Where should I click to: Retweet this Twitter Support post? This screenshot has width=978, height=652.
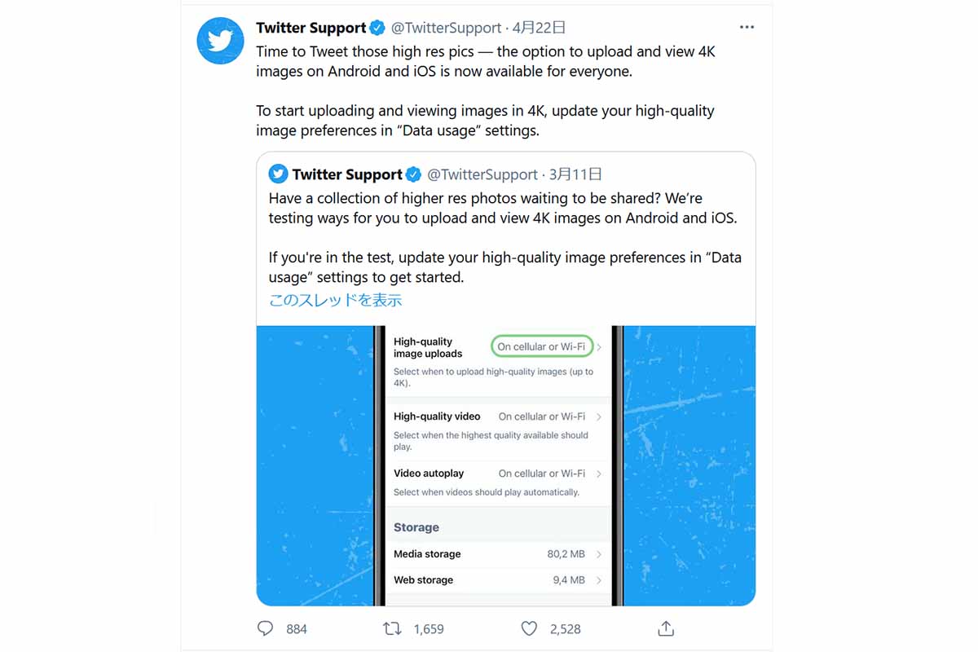tap(392, 628)
